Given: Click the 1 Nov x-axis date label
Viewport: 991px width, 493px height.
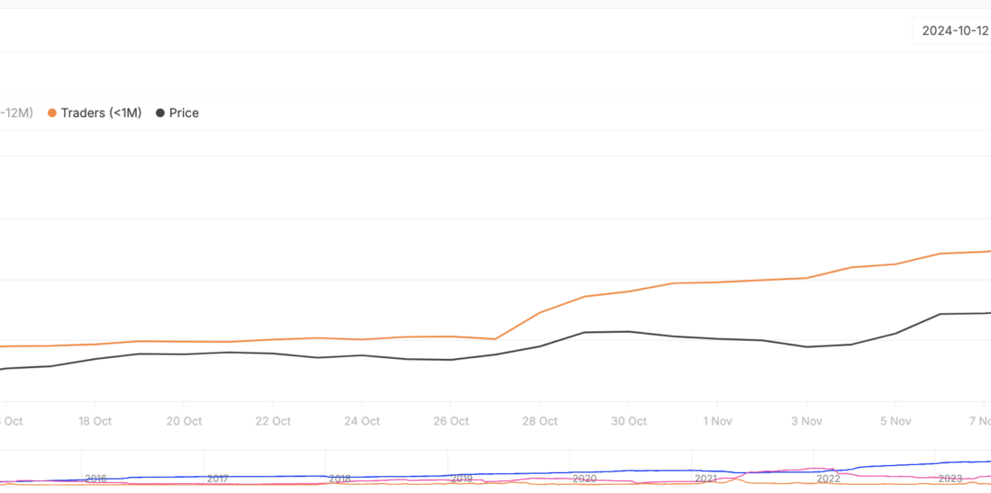Looking at the screenshot, I should point(717,421).
